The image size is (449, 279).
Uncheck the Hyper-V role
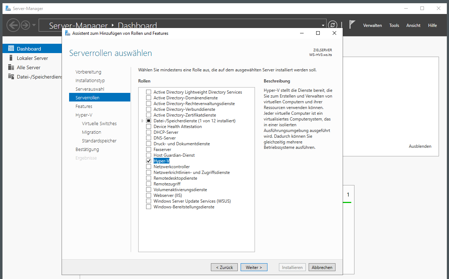(149, 161)
